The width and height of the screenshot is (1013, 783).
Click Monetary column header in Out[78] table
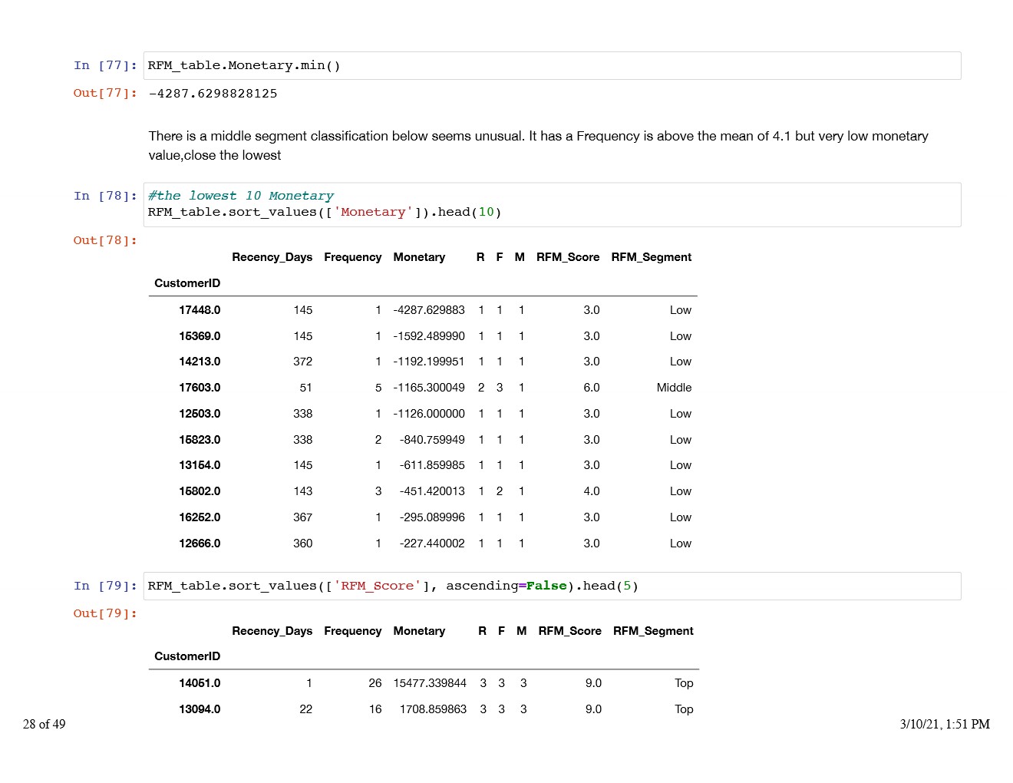(x=419, y=257)
